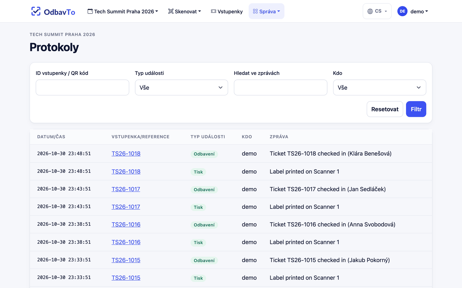Expand the CS language selector
The height and width of the screenshot is (288, 462).
tap(377, 11)
